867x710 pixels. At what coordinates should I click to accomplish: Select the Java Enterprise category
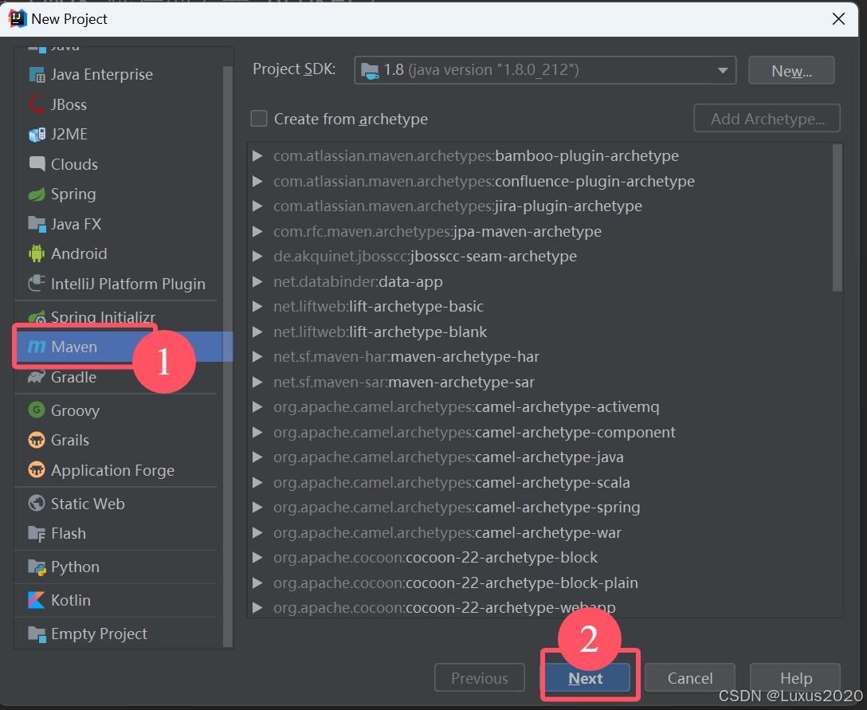click(x=102, y=74)
